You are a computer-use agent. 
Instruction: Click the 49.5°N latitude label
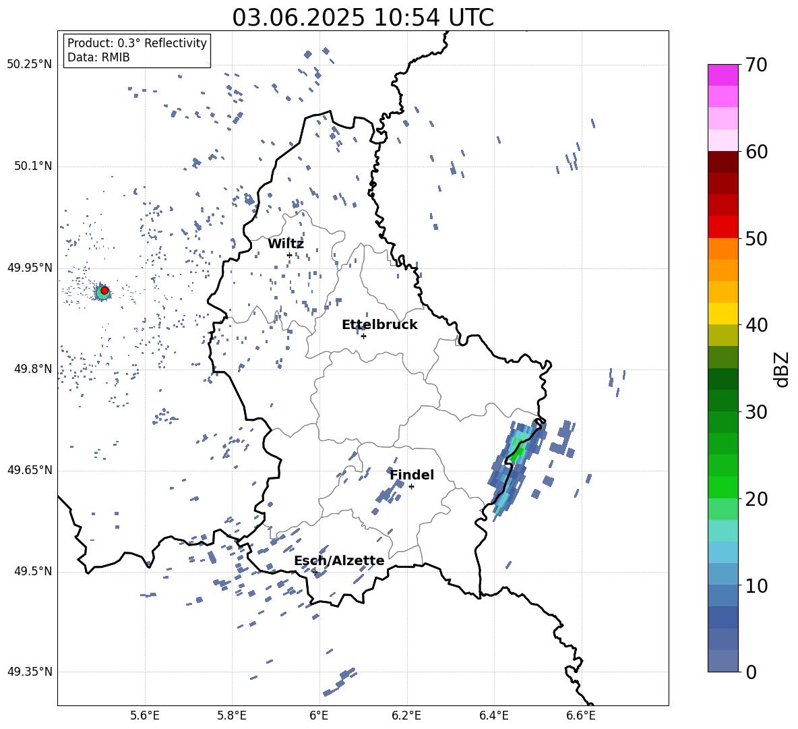tap(32, 571)
